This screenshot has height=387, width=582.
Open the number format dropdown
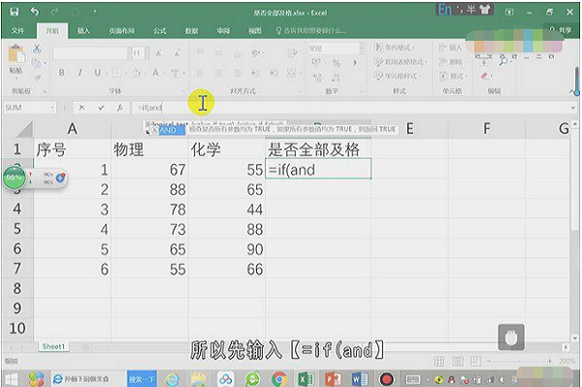(361, 48)
